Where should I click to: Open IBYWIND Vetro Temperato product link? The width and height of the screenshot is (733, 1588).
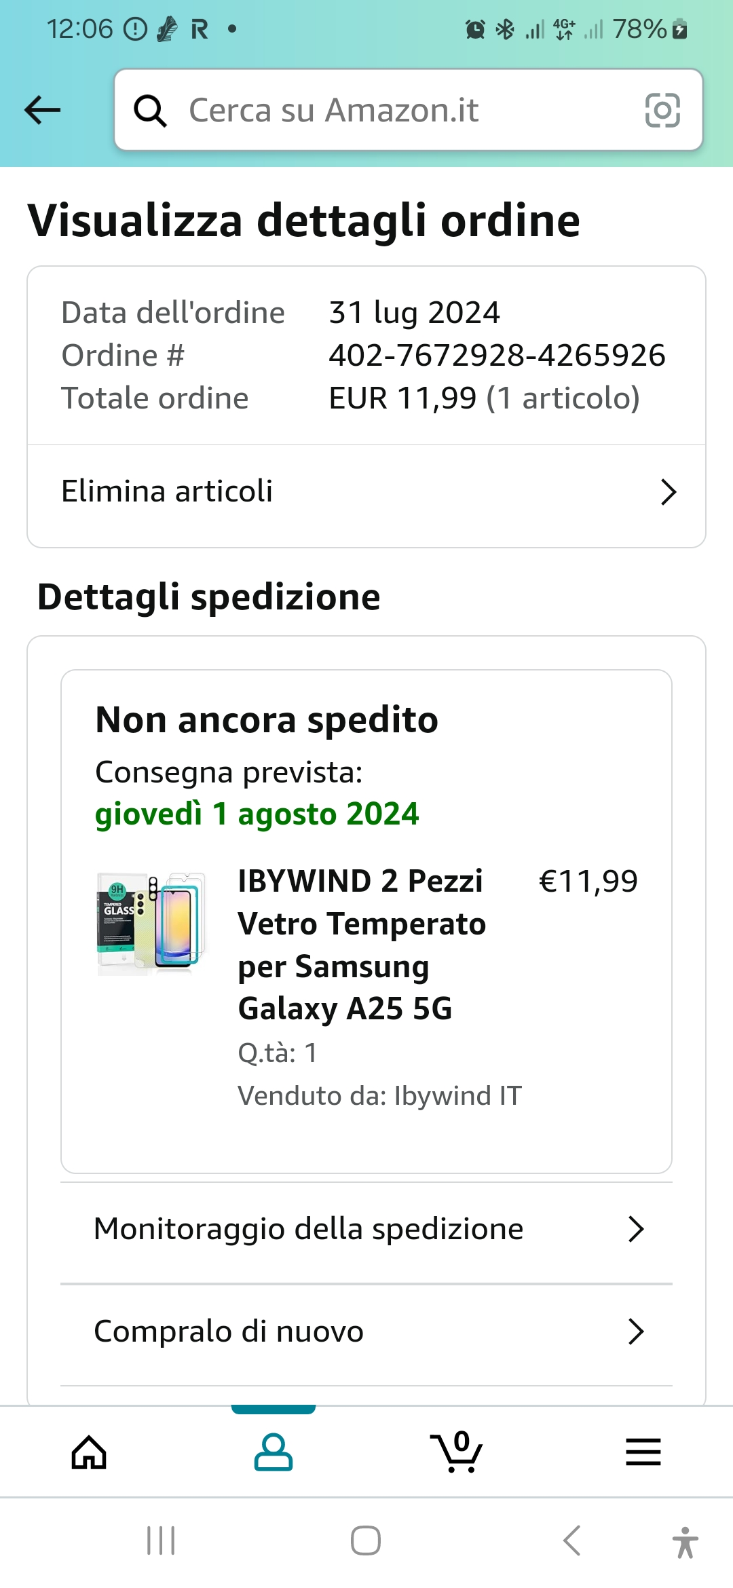click(362, 944)
